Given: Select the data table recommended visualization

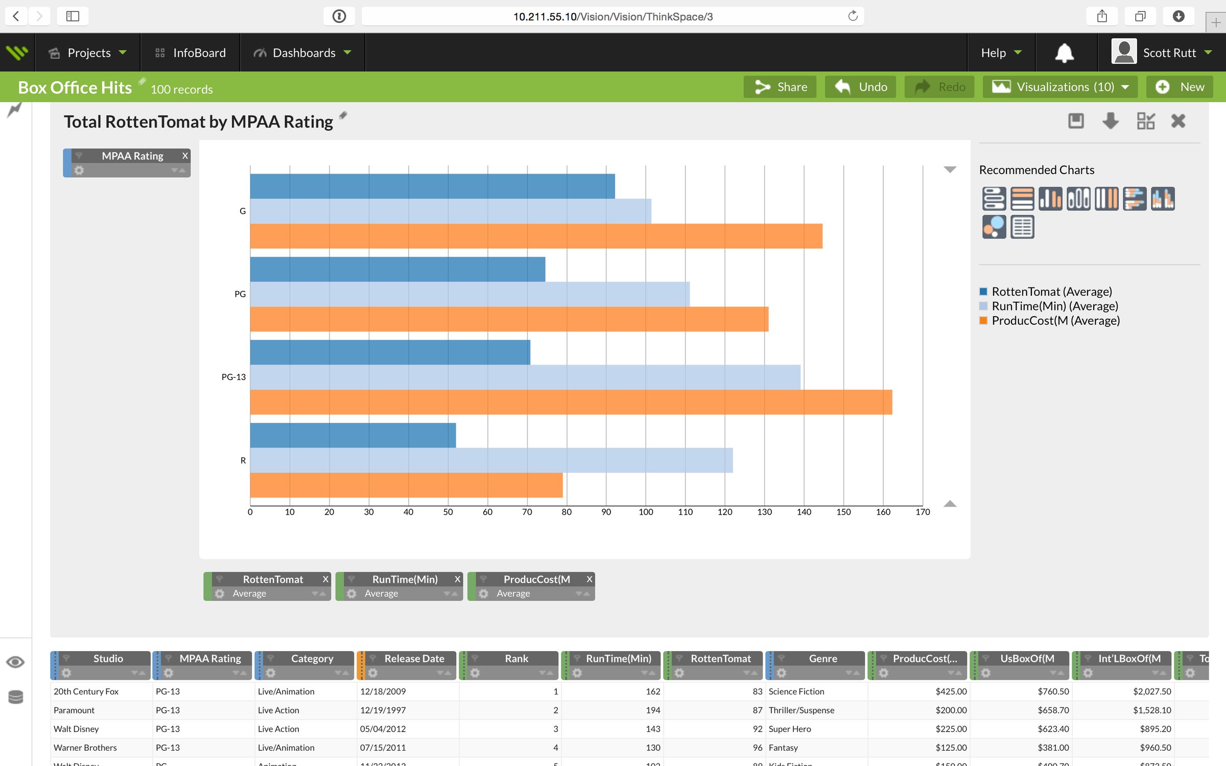Looking at the screenshot, I should pyautogui.click(x=1022, y=226).
